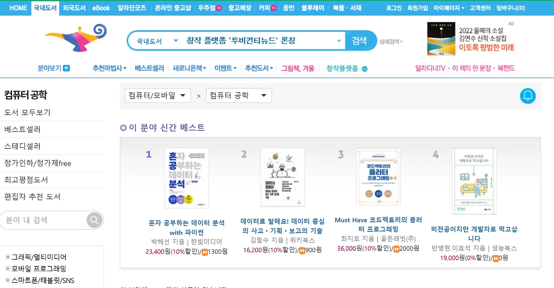This screenshot has width=554, height=288.
Task: Click the mileage icon beside 0원
Action: coord(496,258)
